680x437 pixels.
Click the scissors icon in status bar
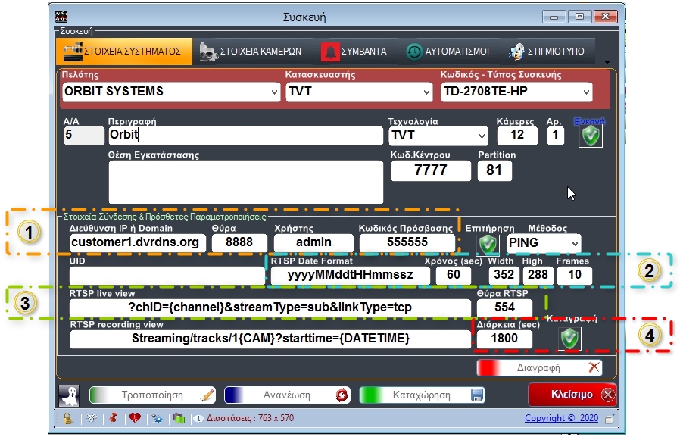coord(90,418)
